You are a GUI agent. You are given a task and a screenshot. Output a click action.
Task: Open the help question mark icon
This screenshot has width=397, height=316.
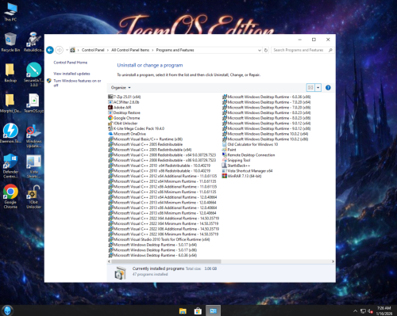(328, 88)
